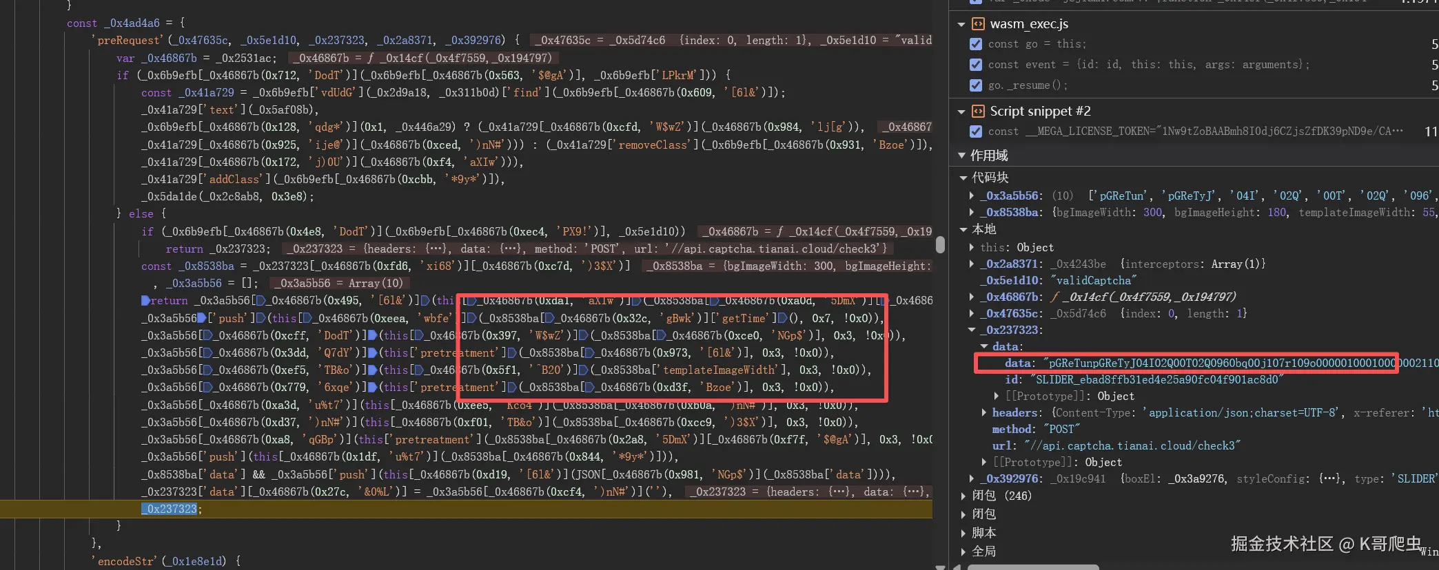
Task: Uncheck the 'go._resume();' breakpoint
Action: pyautogui.click(x=976, y=85)
